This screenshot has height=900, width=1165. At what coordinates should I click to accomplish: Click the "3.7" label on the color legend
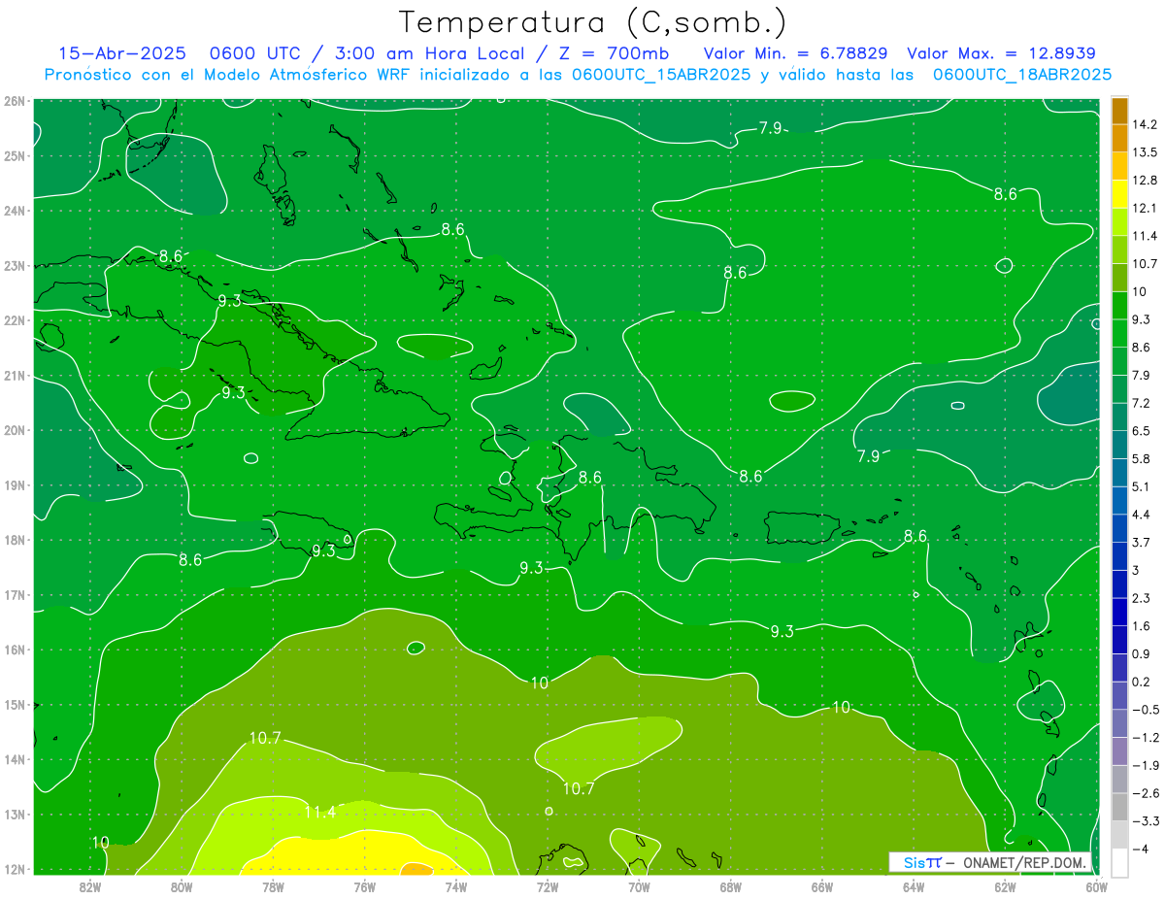pyautogui.click(x=1143, y=543)
